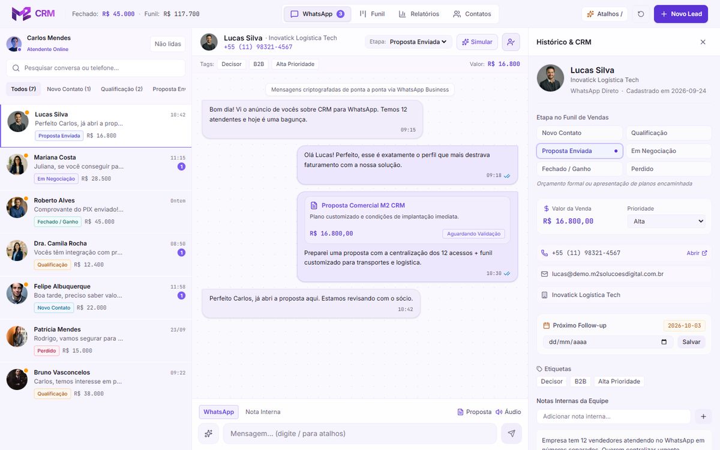The width and height of the screenshot is (720, 450).
Task: Click the Novo Lead button
Action: pos(681,14)
